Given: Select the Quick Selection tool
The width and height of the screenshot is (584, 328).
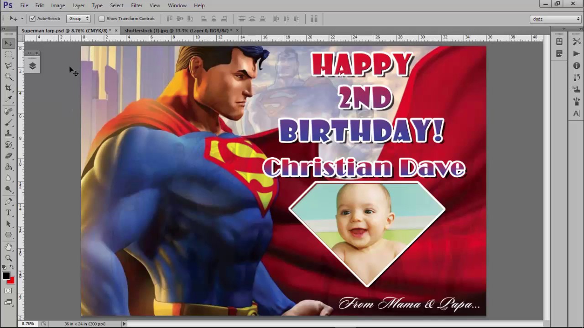Looking at the screenshot, I should coord(8,77).
